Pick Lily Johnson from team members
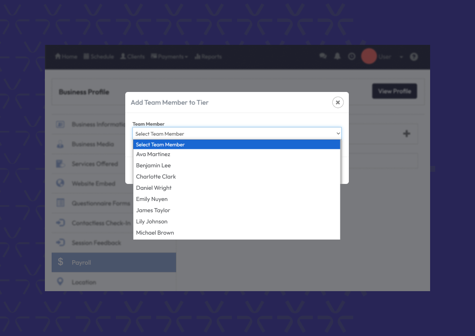 coord(152,222)
